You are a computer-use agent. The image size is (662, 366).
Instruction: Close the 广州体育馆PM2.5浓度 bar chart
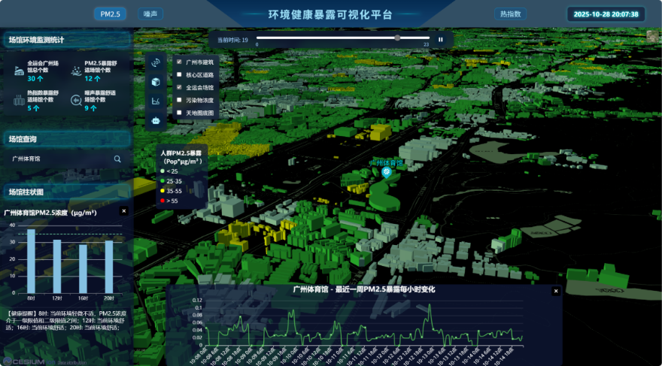tap(124, 211)
